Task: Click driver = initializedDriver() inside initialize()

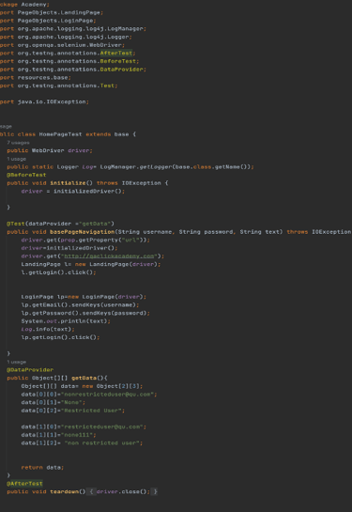Action: (73, 192)
